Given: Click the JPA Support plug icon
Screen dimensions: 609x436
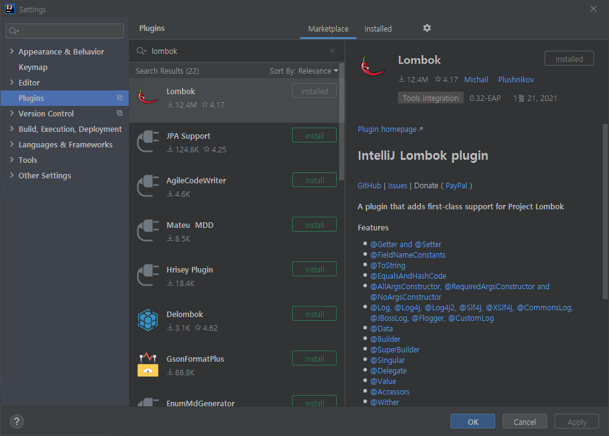Looking at the screenshot, I should (147, 141).
